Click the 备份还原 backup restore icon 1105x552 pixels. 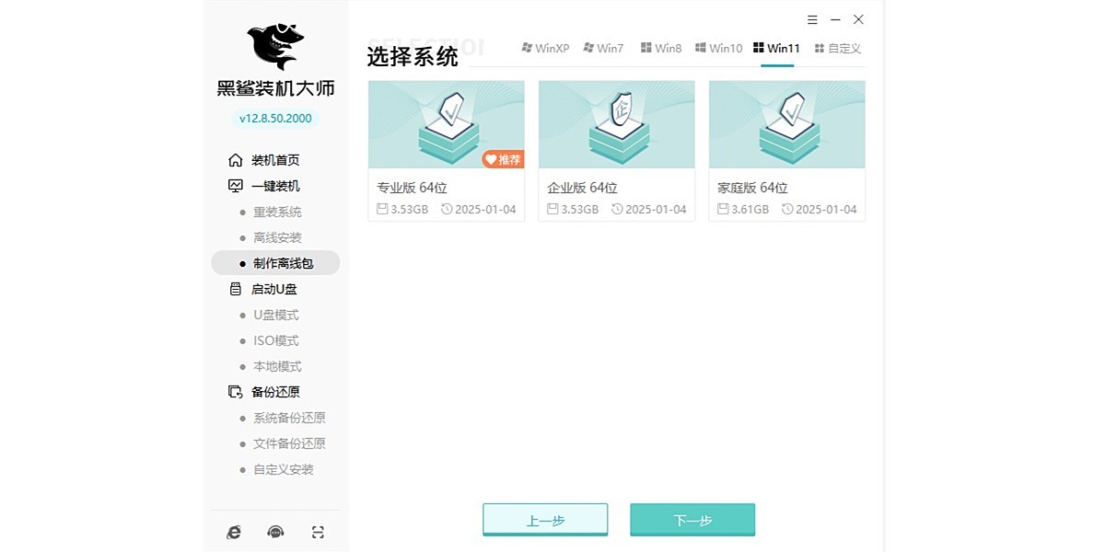[x=235, y=391]
